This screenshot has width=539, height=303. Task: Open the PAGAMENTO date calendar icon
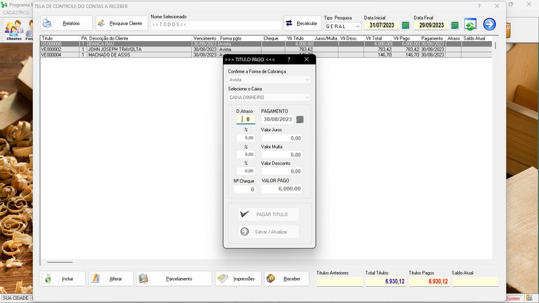[300, 119]
